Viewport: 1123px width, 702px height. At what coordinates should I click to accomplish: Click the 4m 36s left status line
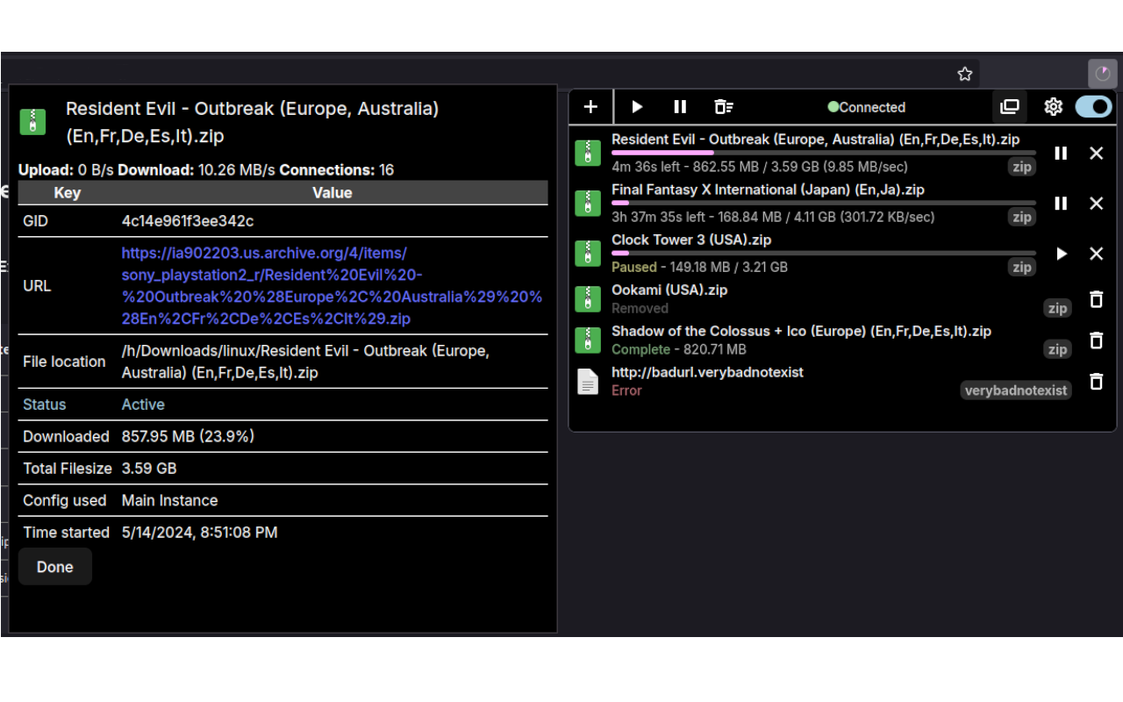point(760,167)
